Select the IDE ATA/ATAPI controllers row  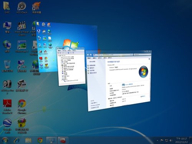(x=68, y=59)
